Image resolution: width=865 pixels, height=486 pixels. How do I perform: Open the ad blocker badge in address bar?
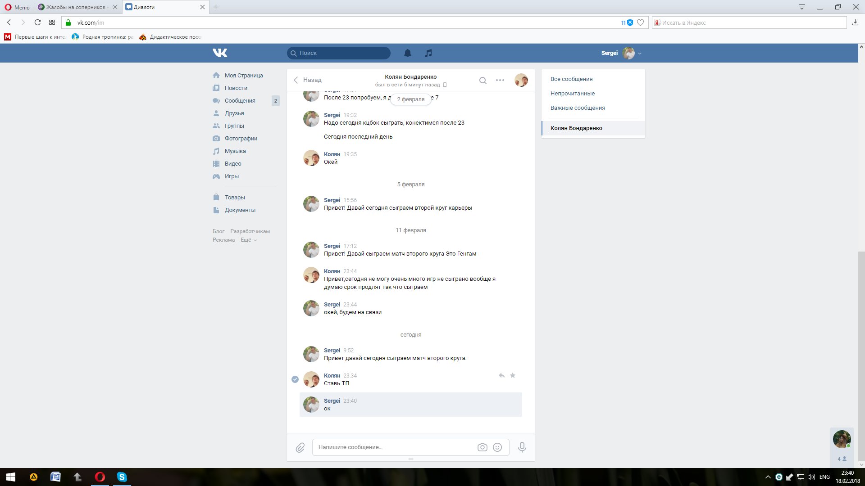pyautogui.click(x=627, y=22)
